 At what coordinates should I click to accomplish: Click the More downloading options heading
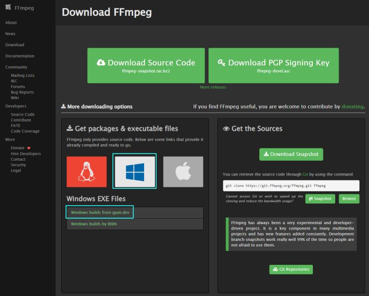[x=100, y=107]
